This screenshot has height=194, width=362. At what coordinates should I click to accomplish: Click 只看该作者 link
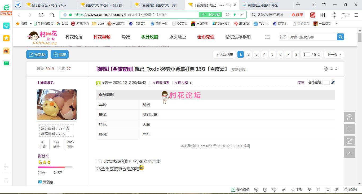(161, 83)
